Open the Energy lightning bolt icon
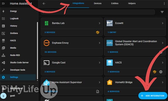This screenshot has height=101, width=168. coord(3,11)
